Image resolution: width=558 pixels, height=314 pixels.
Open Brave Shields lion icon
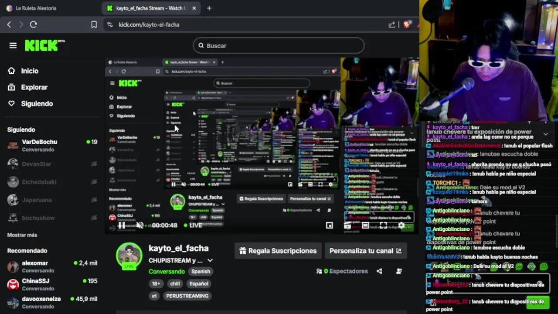(x=407, y=25)
